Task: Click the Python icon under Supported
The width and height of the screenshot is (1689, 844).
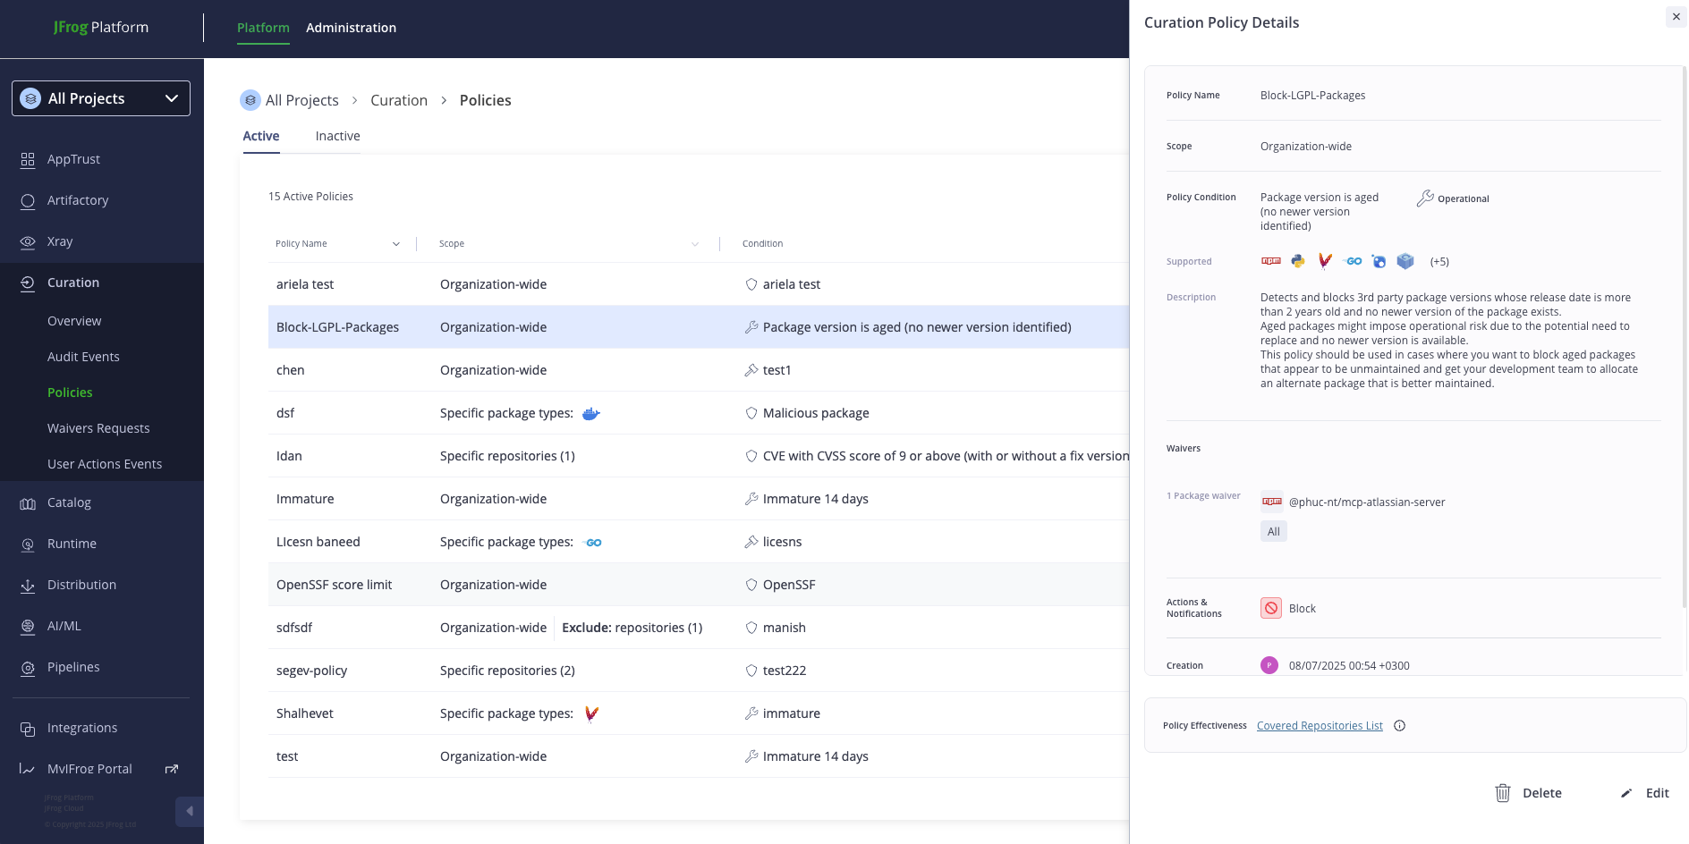Action: click(1297, 261)
